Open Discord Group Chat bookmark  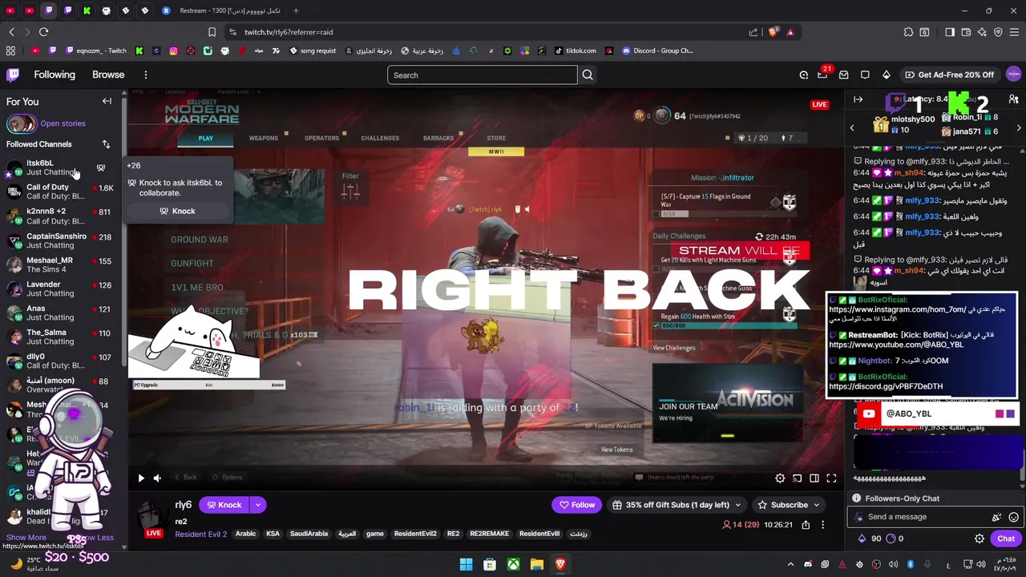[x=657, y=50]
